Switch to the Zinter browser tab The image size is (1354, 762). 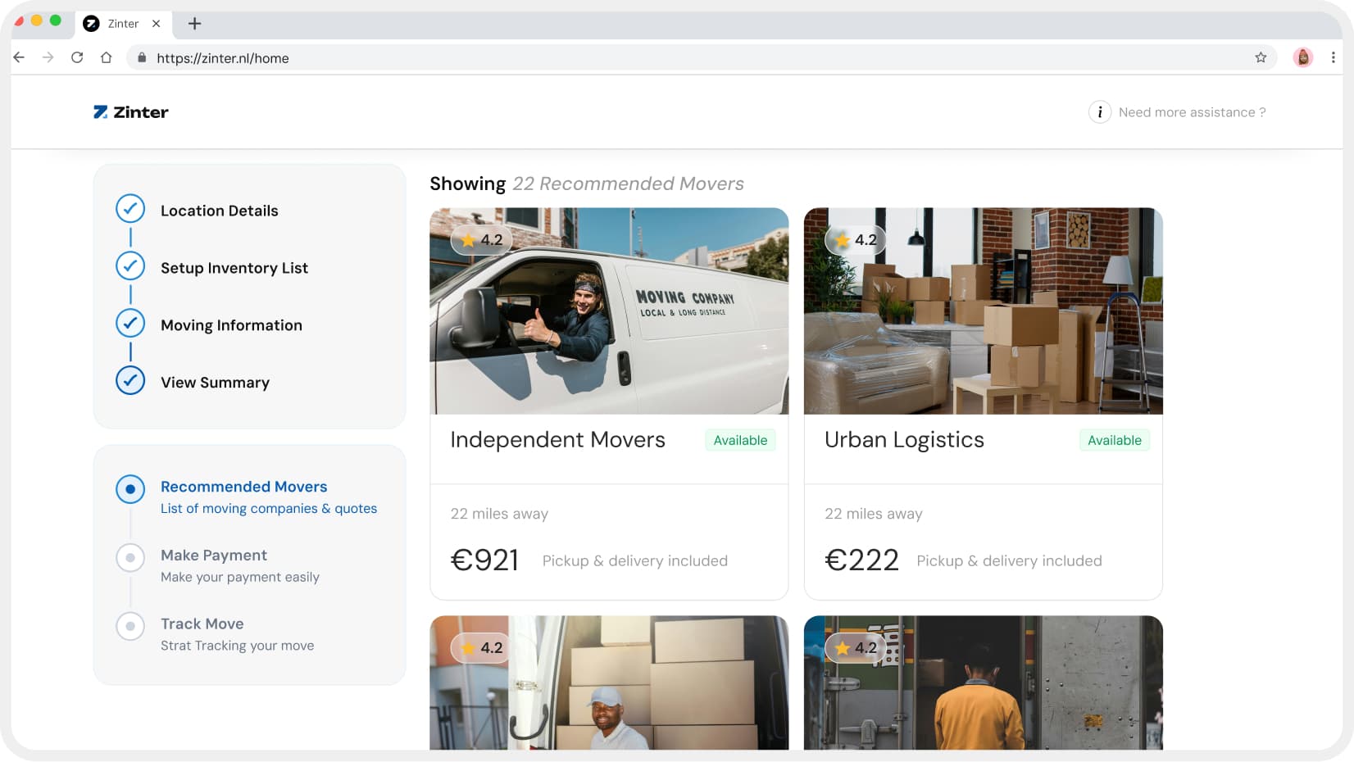pyautogui.click(x=123, y=24)
